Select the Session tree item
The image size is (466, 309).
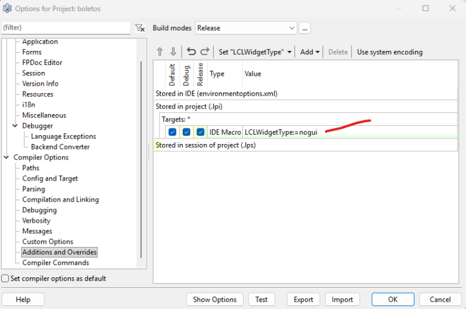34,73
